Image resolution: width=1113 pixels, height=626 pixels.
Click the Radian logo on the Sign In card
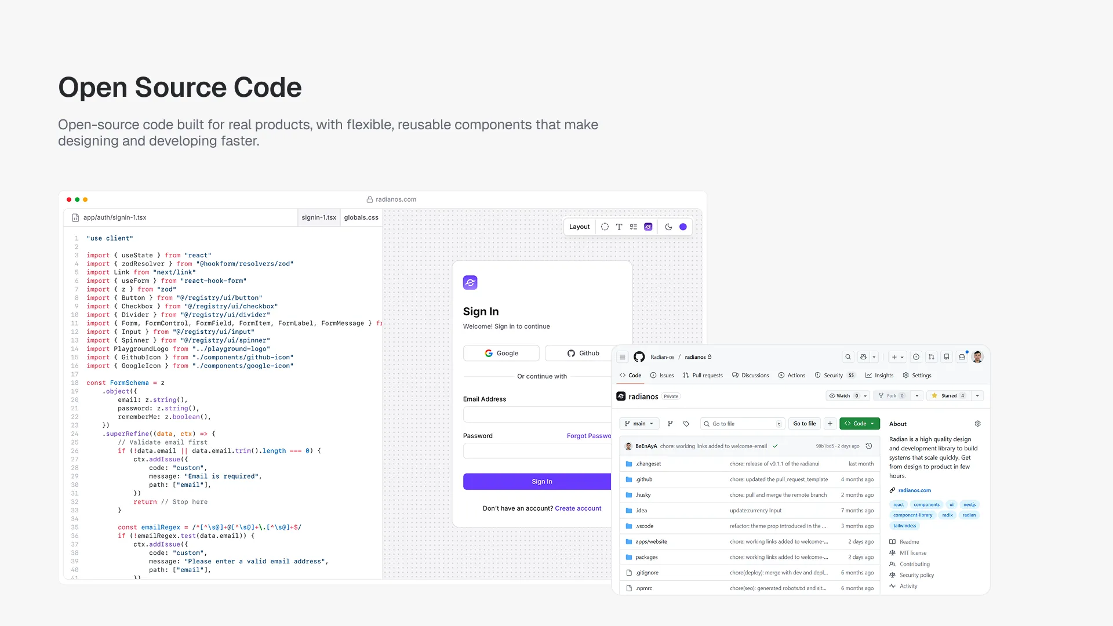point(470,282)
